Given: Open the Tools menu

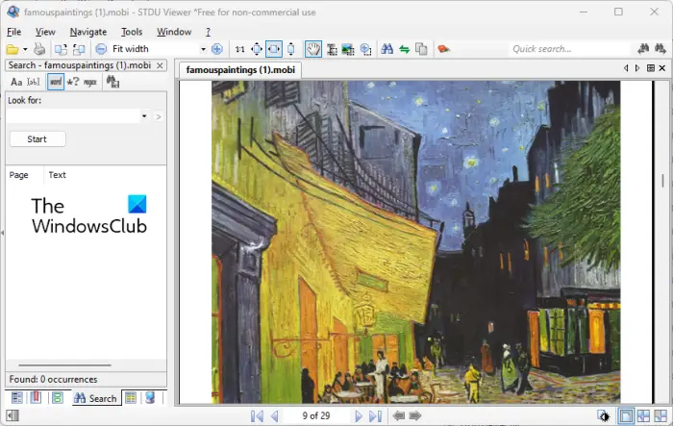Looking at the screenshot, I should [x=132, y=32].
